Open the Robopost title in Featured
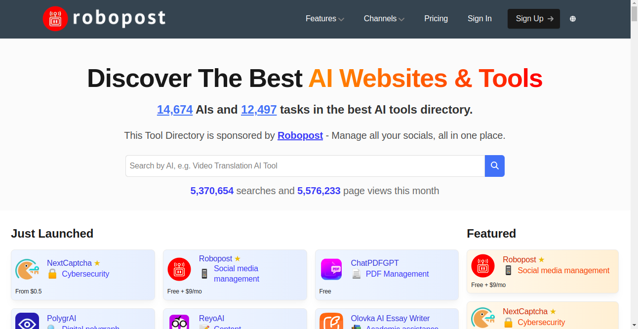Image resolution: width=638 pixels, height=329 pixels. (519, 260)
